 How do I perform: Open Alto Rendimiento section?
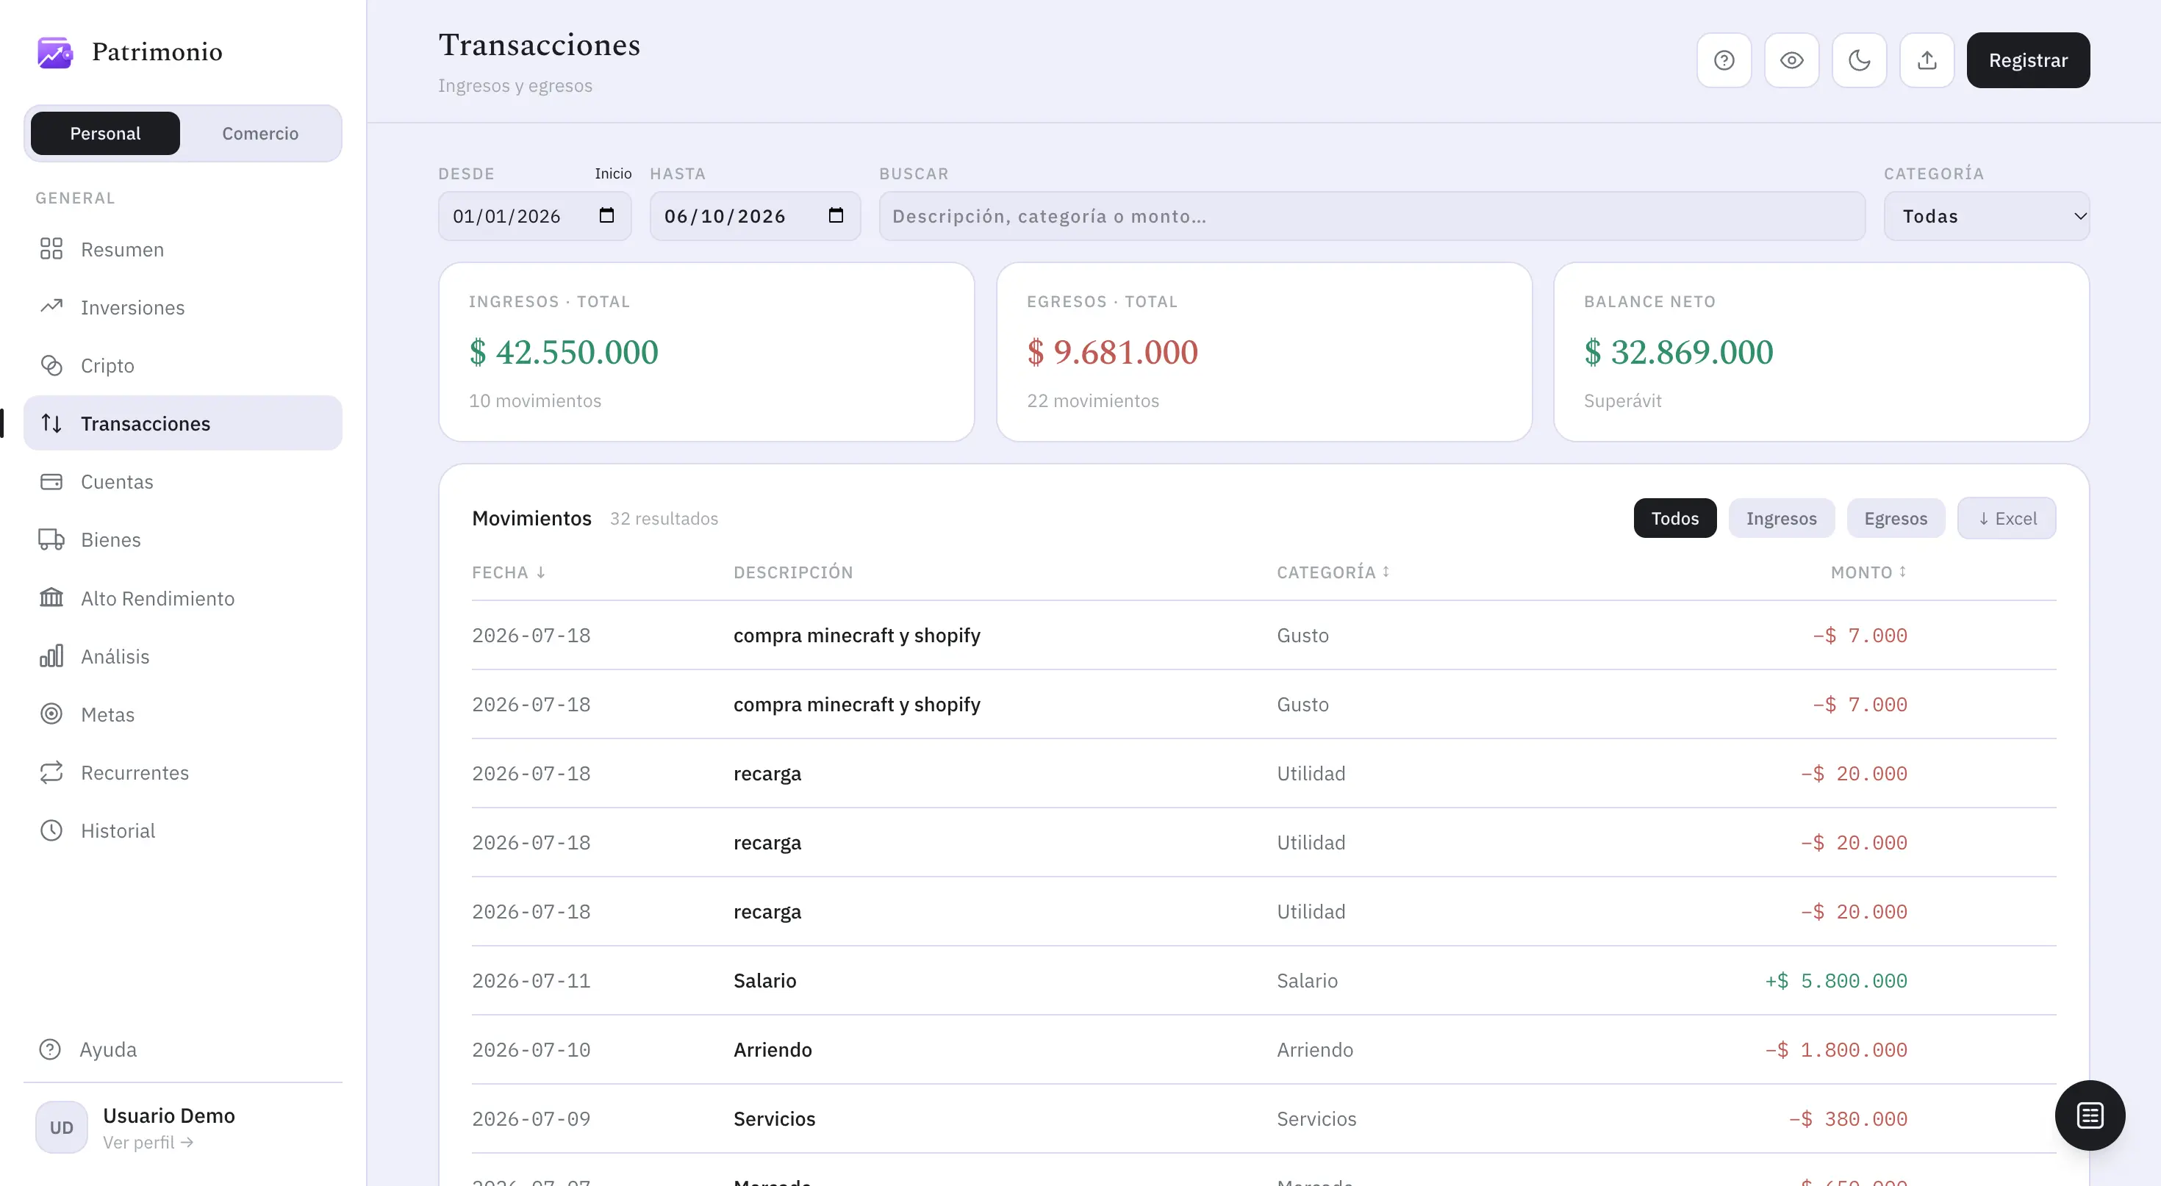point(183,598)
